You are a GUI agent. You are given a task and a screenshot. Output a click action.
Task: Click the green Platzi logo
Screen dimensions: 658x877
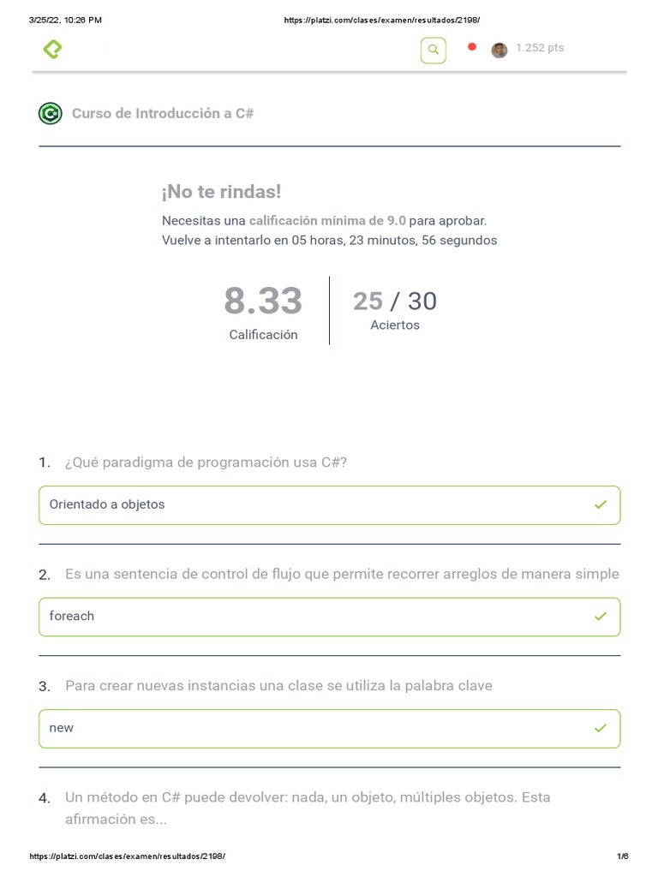(52, 50)
